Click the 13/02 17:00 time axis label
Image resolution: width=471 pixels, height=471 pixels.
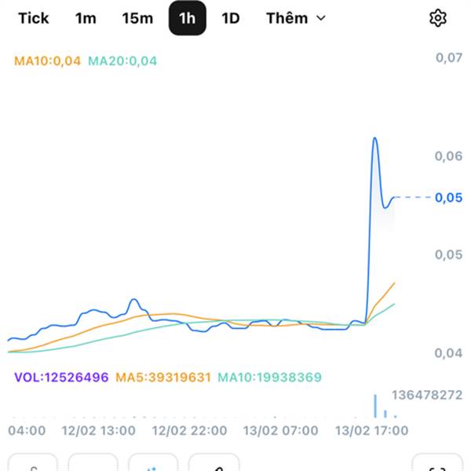371,431
